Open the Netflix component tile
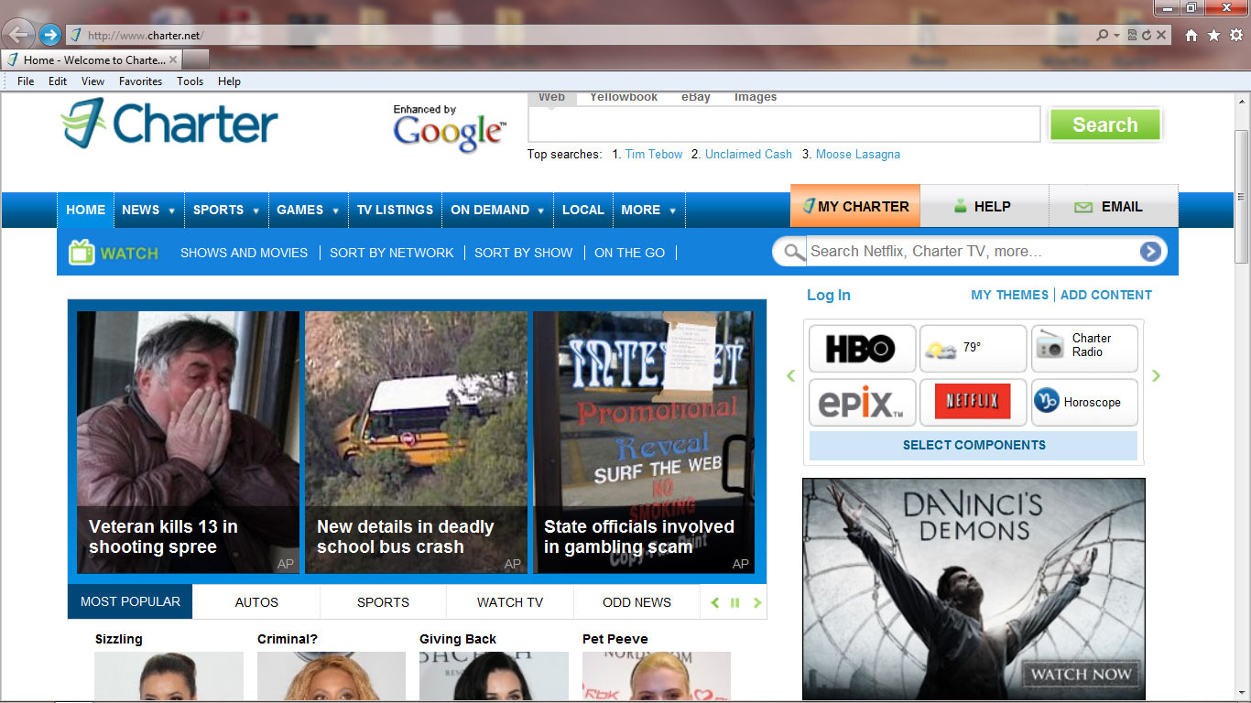This screenshot has height=703, width=1251. click(973, 403)
